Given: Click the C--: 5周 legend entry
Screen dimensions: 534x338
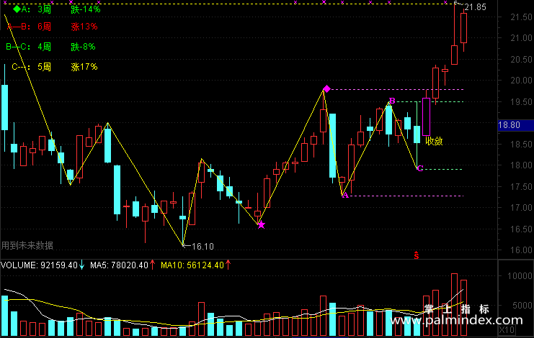Looking at the screenshot, I should coord(31,67).
